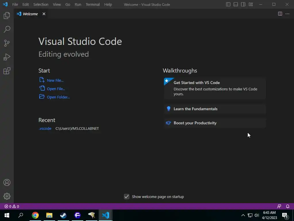Open Run and Debug view

point(7,57)
